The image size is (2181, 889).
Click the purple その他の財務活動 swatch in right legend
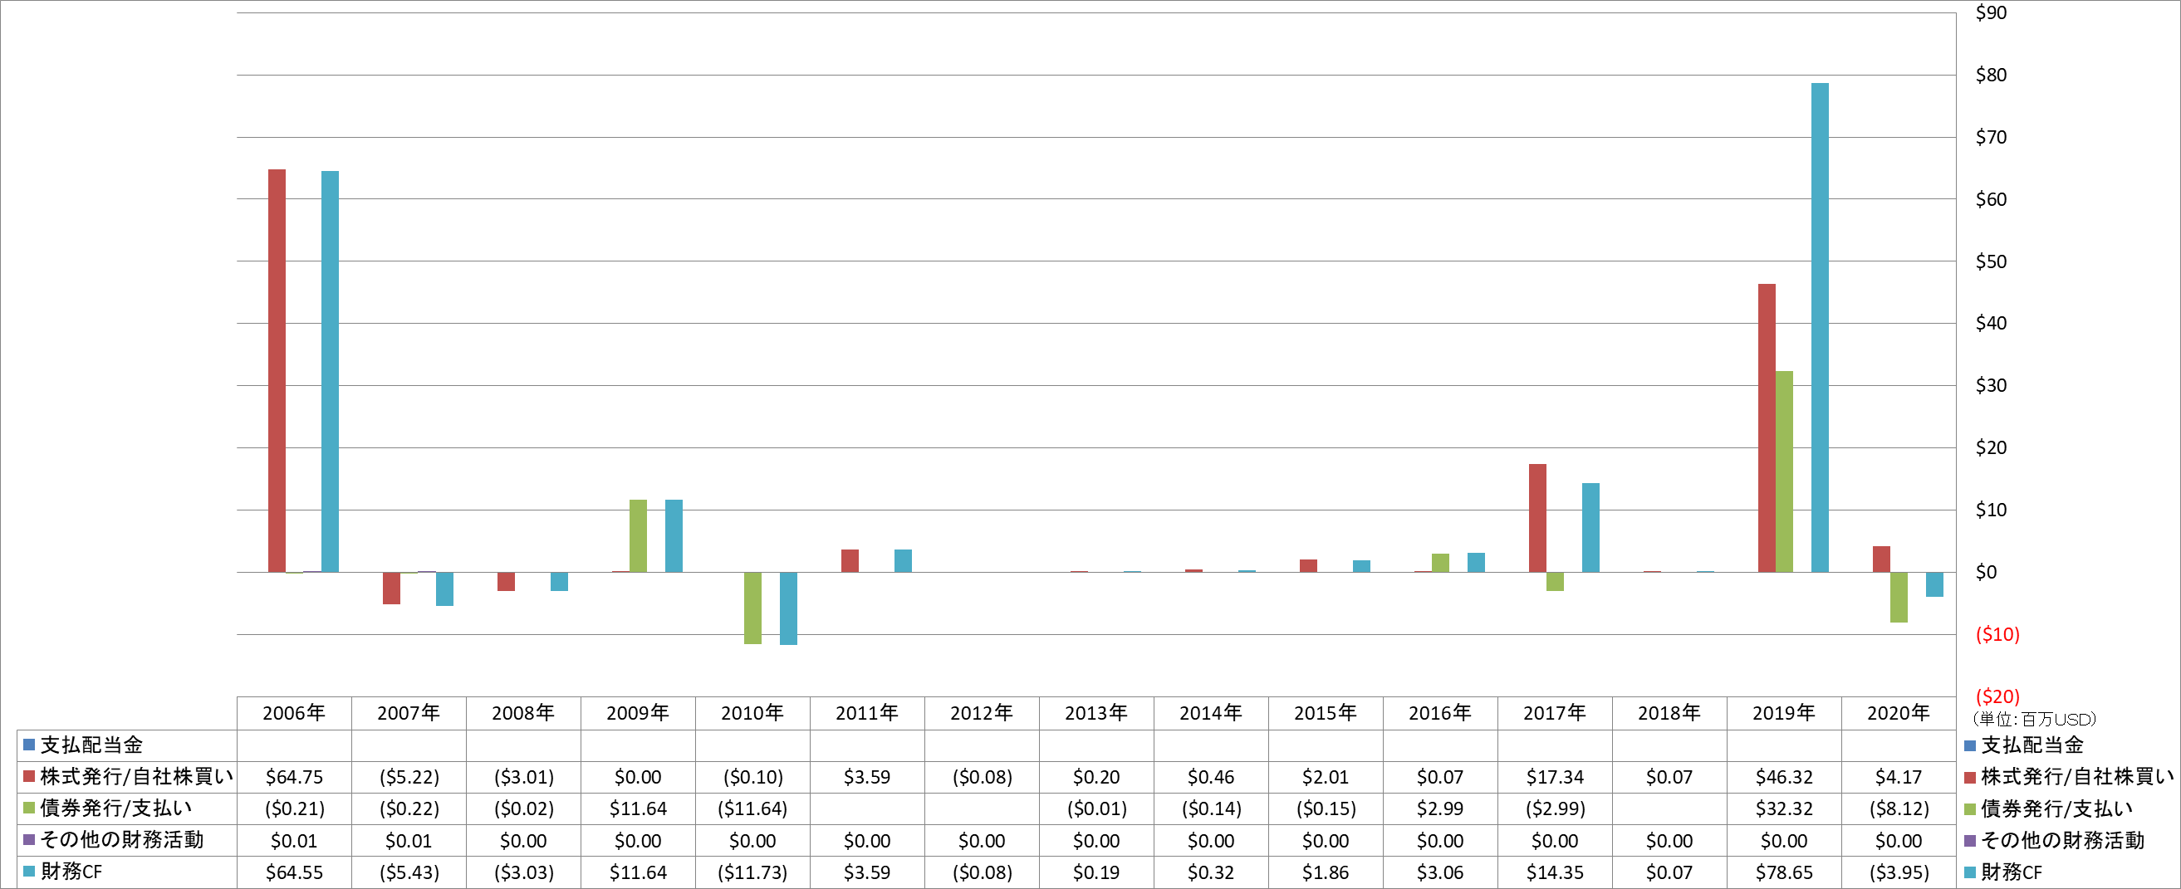tap(1969, 840)
